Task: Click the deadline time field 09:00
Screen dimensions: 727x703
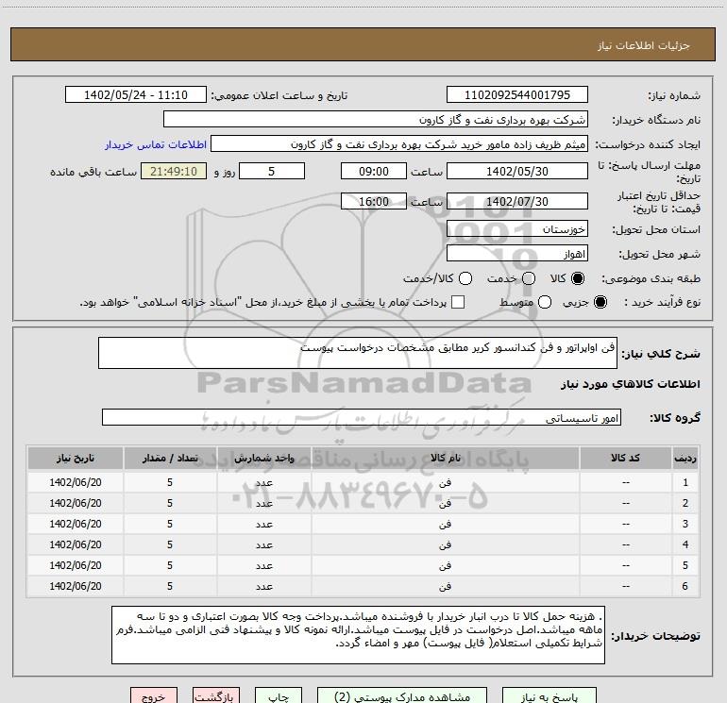Action: [x=374, y=171]
